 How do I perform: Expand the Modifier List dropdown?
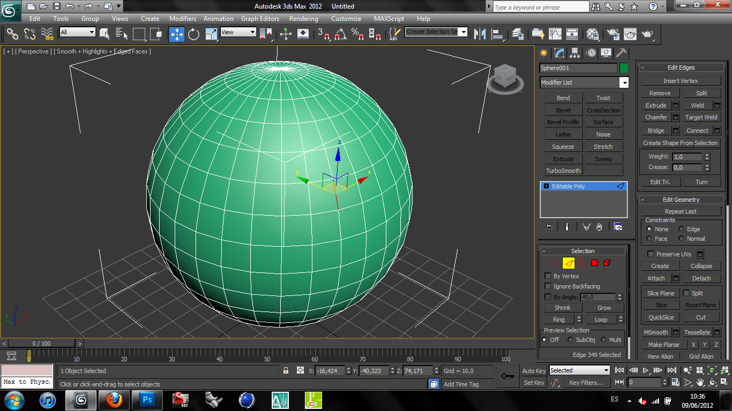(x=624, y=82)
